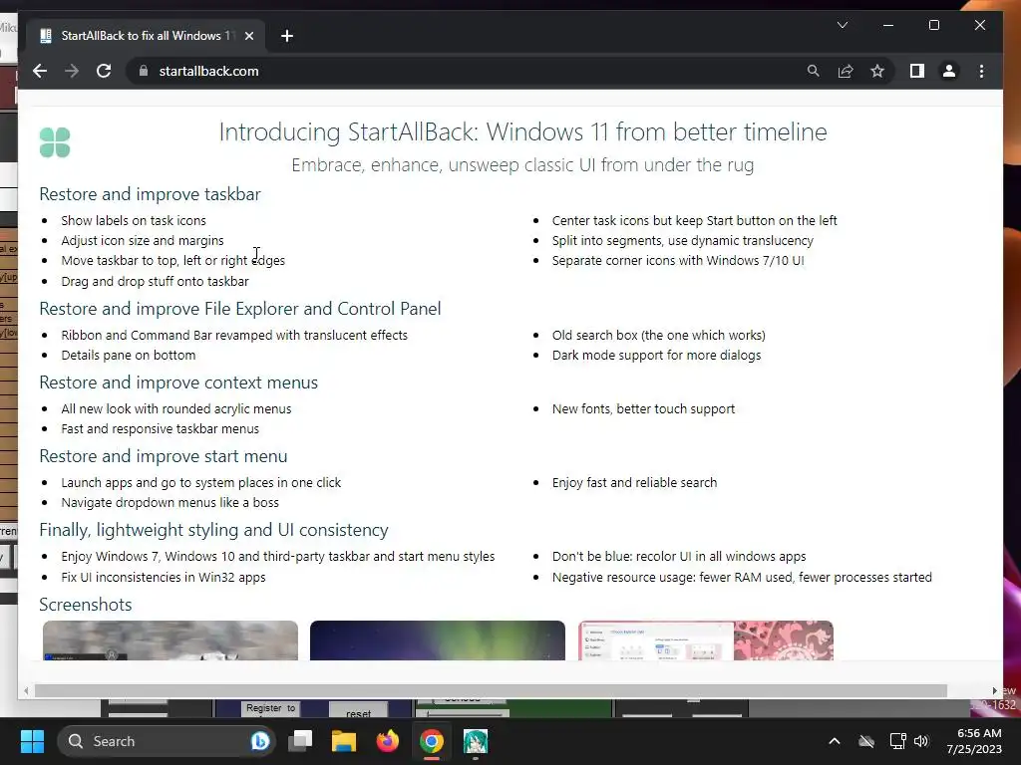Viewport: 1021px width, 765px height.
Task: Expand the tab search chevron
Action: click(842, 25)
